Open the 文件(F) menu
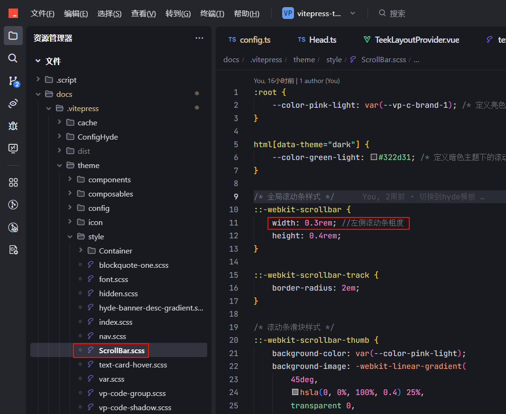506x414 pixels. coord(43,14)
